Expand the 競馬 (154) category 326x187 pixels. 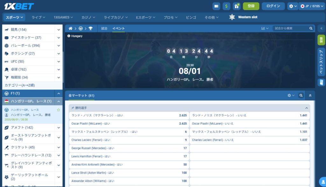59,30
